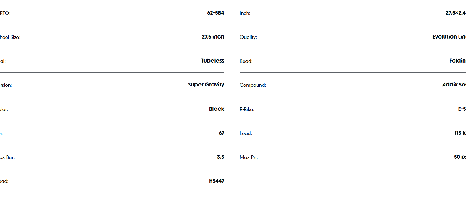Select the Super Gravity version text

click(206, 85)
